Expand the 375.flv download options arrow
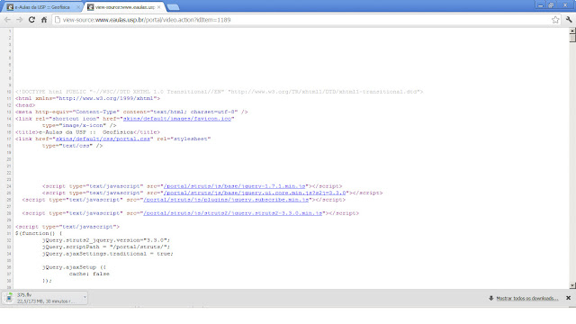The image size is (576, 324). pyautogui.click(x=85, y=297)
